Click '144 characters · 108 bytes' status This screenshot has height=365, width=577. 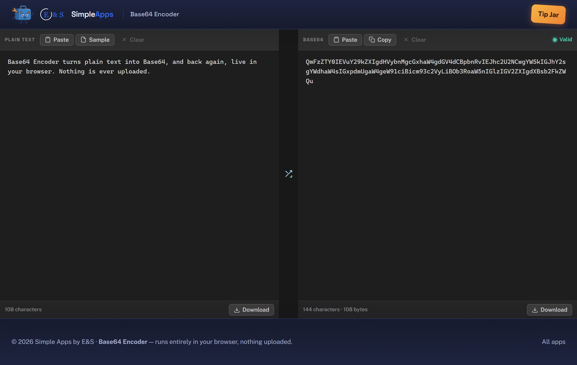335,310
